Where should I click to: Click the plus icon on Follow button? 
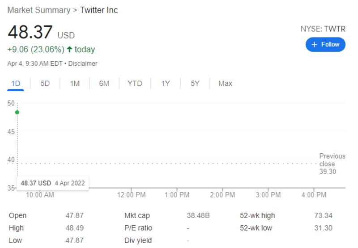(314, 45)
